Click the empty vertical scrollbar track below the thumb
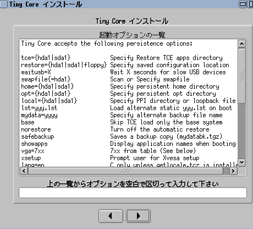The width and height of the screenshot is (253, 229). (x=241, y=131)
